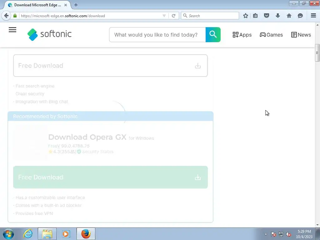Submit search with Softonic magnifier button
This screenshot has width=320, height=240.
213,35
